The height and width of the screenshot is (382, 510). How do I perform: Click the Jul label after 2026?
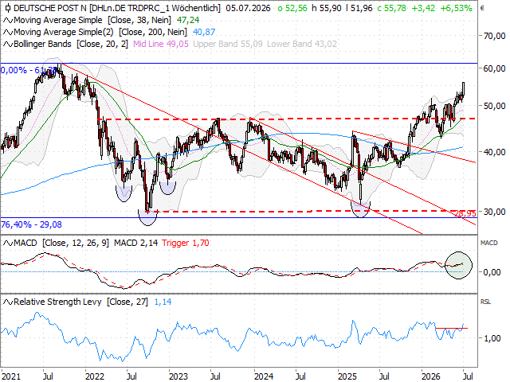point(468,376)
